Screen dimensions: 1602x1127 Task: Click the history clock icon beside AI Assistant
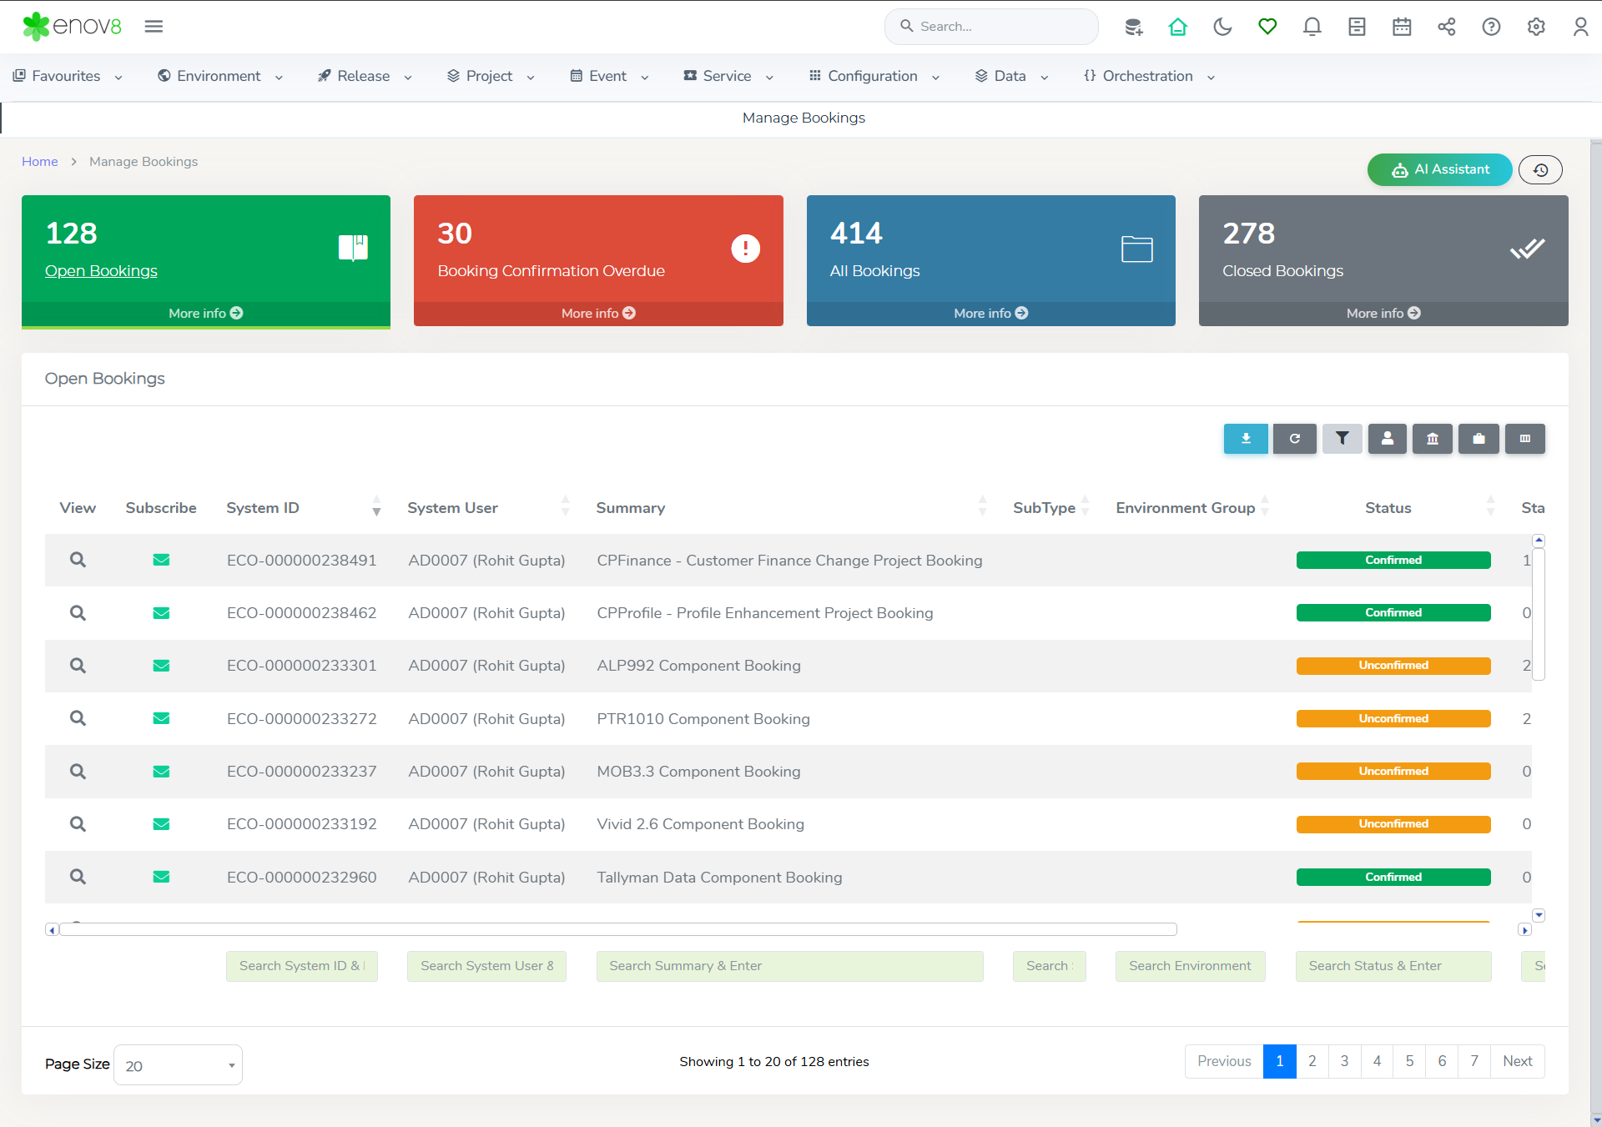click(1540, 170)
